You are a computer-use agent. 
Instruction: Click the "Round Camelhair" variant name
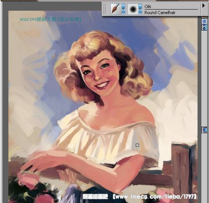coord(160,13)
